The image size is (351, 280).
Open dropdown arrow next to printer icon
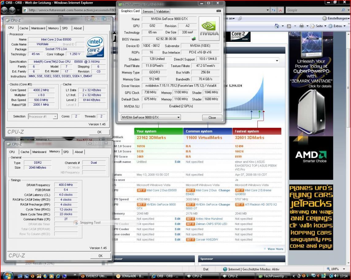pyautogui.click(x=307, y=26)
